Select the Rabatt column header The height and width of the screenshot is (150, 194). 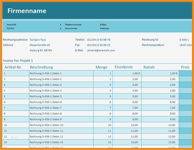[x=149, y=67]
